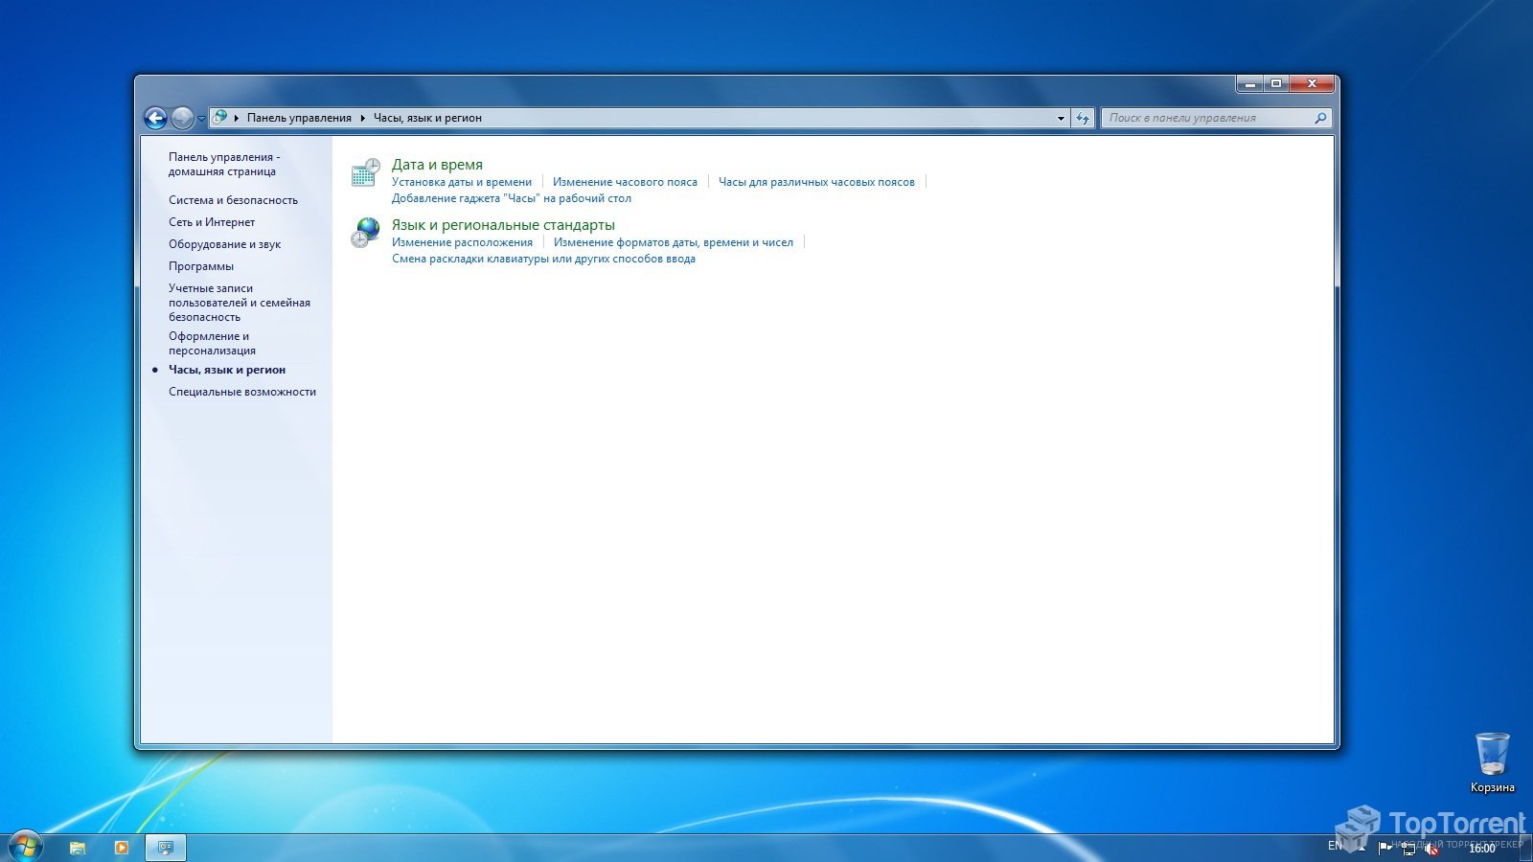Viewport: 1533px width, 862px height.
Task: Click the magnifier search icon
Action: (1321, 118)
